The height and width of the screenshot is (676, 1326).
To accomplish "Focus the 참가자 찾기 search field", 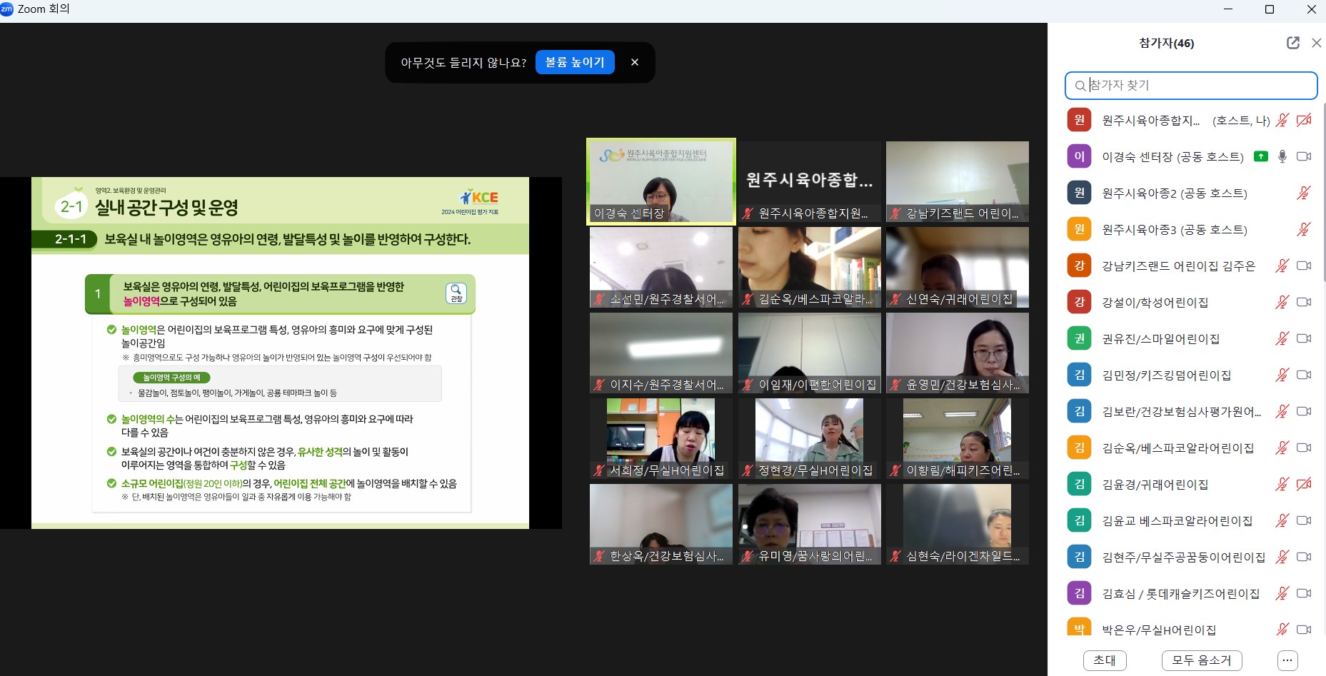I will pyautogui.click(x=1190, y=85).
